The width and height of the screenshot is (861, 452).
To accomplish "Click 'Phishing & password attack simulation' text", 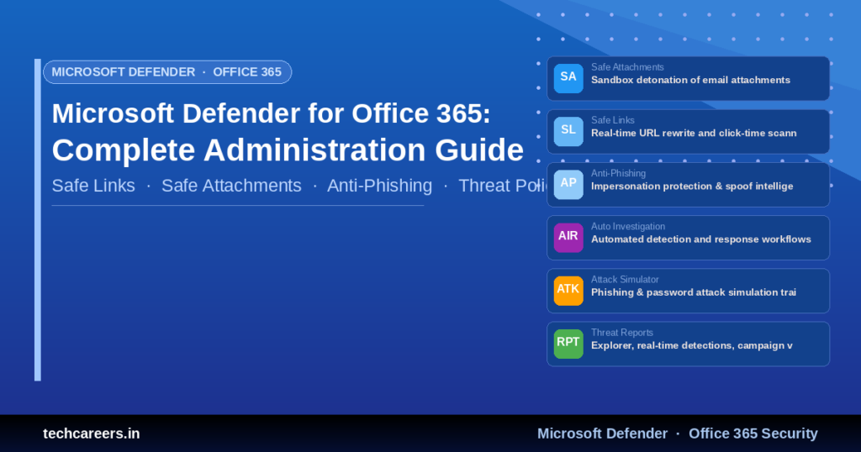I will pos(693,292).
